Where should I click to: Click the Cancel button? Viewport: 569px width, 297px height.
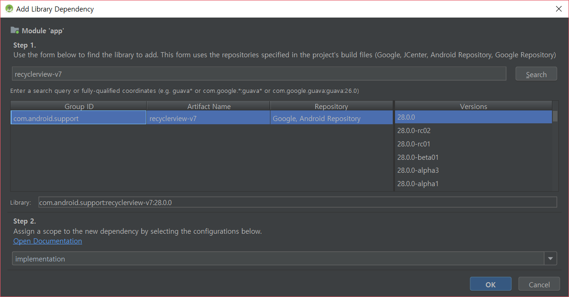[539, 284]
